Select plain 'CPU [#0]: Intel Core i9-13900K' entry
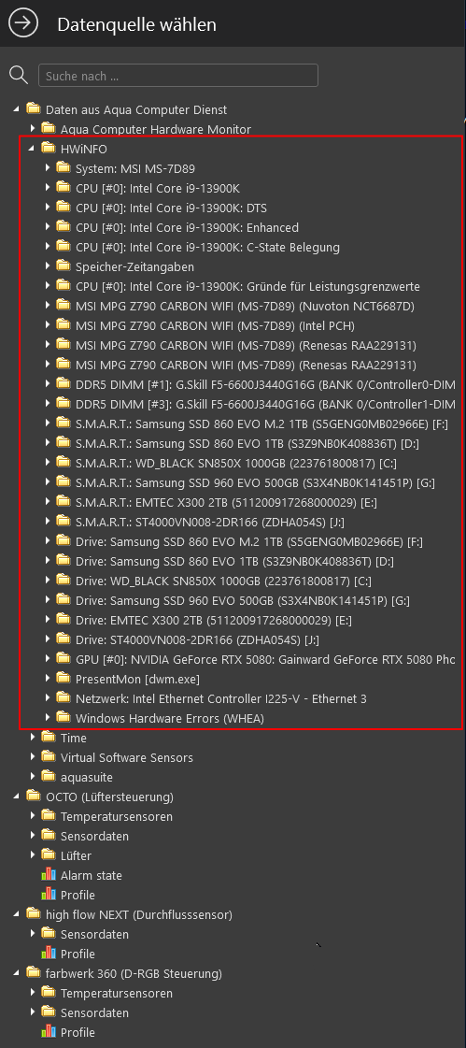Image resolution: width=466 pixels, height=1048 pixels. coord(158,188)
